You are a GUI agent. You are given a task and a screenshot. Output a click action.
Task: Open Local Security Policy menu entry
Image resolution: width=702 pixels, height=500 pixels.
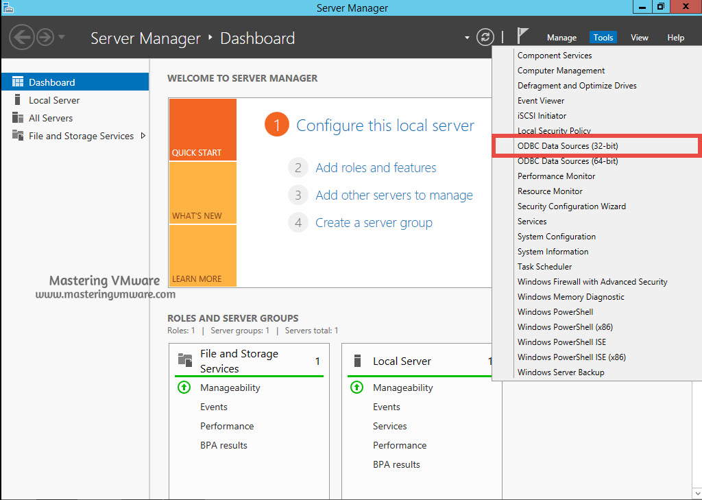554,130
